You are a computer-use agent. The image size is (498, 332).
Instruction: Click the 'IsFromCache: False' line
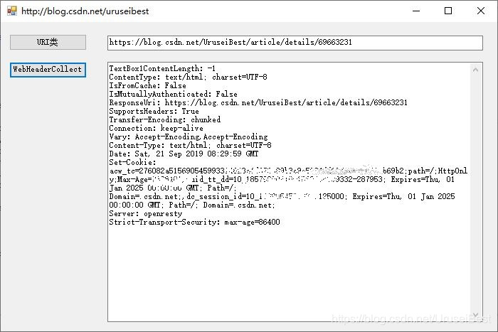coord(148,86)
